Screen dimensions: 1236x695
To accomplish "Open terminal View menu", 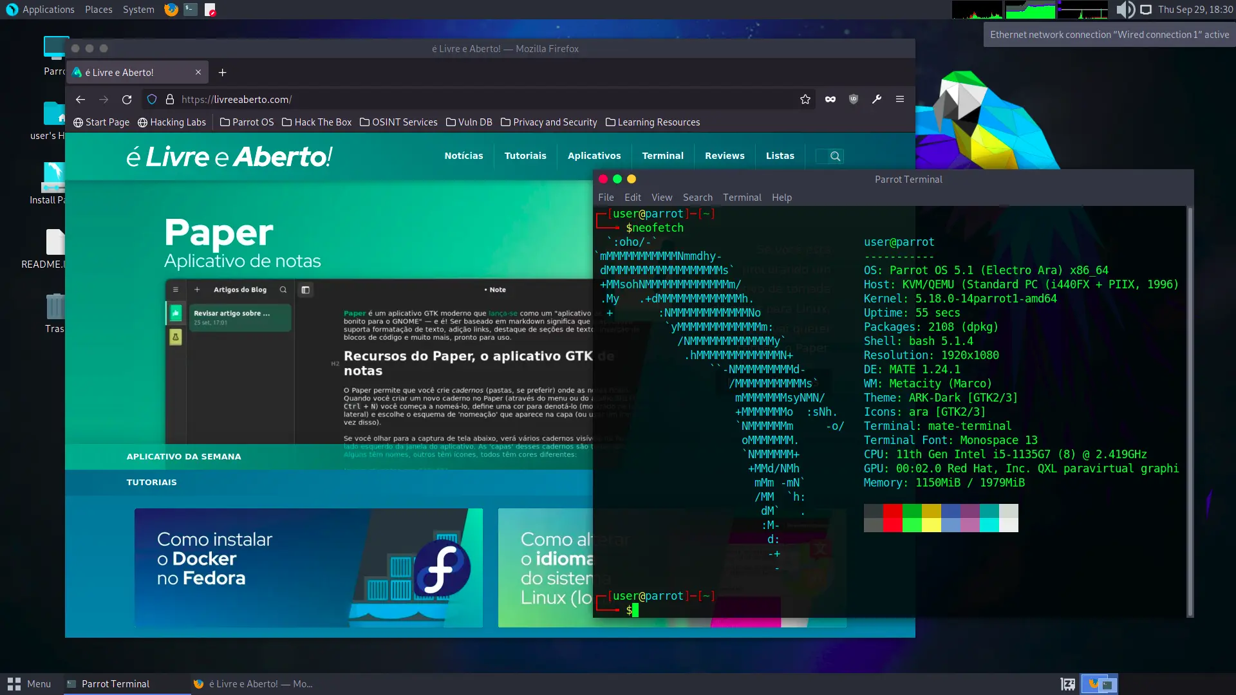I will (662, 198).
